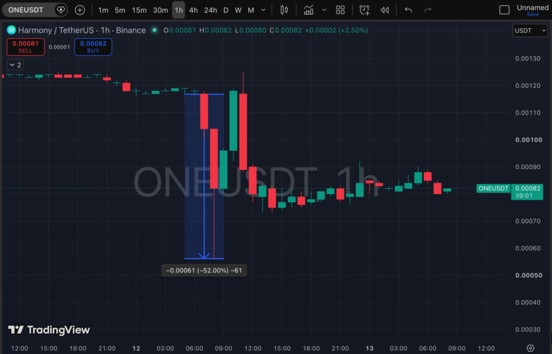Open the indicators chart icon
552x354 pixels.
click(308, 10)
